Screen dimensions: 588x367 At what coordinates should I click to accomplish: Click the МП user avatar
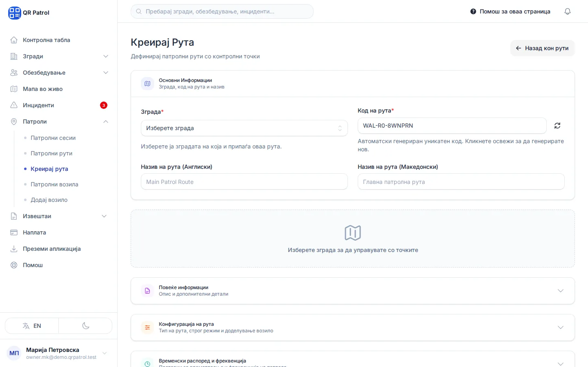click(x=14, y=353)
